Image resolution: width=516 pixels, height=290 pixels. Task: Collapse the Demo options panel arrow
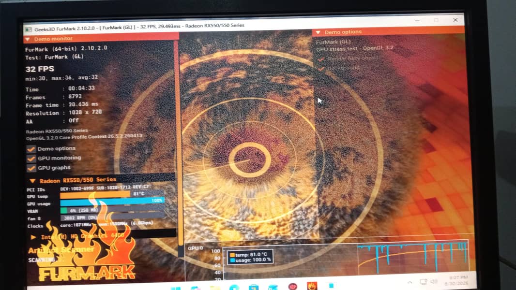coord(318,32)
